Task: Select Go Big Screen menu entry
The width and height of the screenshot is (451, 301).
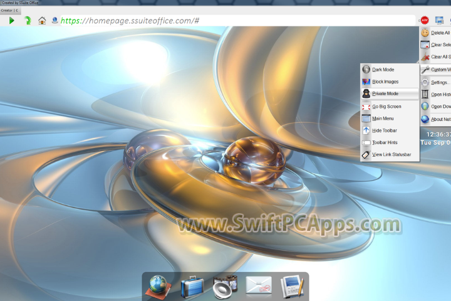Action: coord(390,106)
